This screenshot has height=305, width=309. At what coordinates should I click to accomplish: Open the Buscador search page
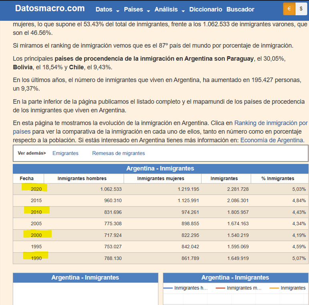tap(240, 10)
